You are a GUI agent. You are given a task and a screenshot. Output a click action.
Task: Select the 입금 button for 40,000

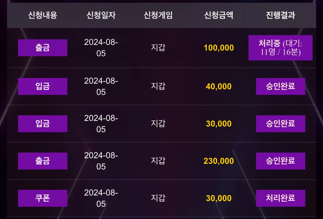tap(43, 86)
